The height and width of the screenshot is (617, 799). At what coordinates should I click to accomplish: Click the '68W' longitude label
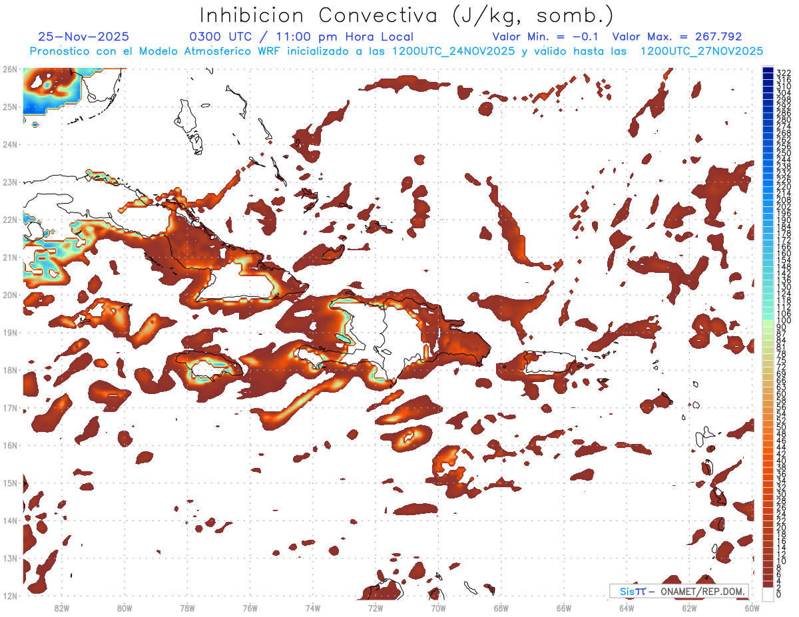pyautogui.click(x=501, y=608)
